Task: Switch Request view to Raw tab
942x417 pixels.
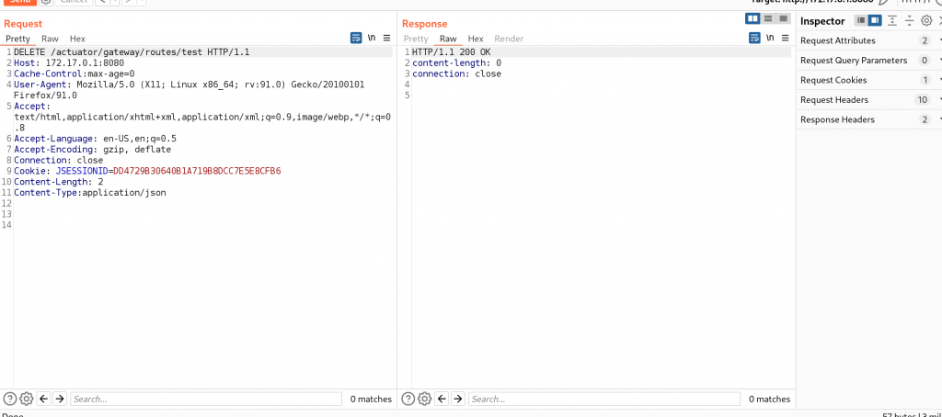Action: click(50, 39)
